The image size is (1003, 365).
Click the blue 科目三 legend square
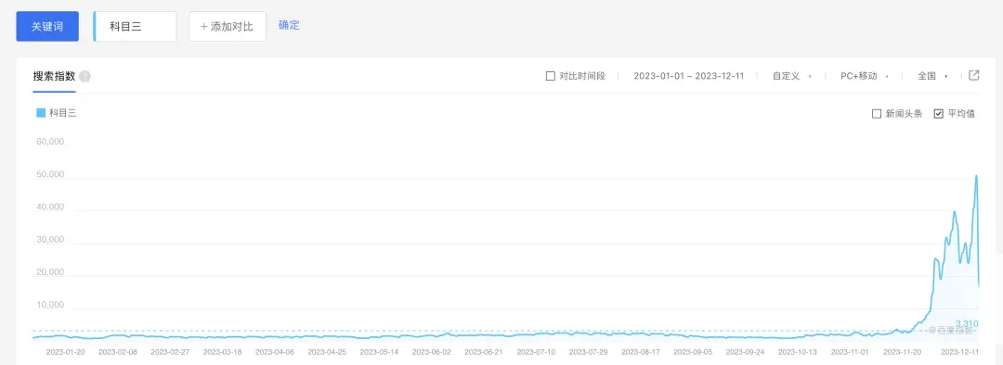tap(41, 113)
